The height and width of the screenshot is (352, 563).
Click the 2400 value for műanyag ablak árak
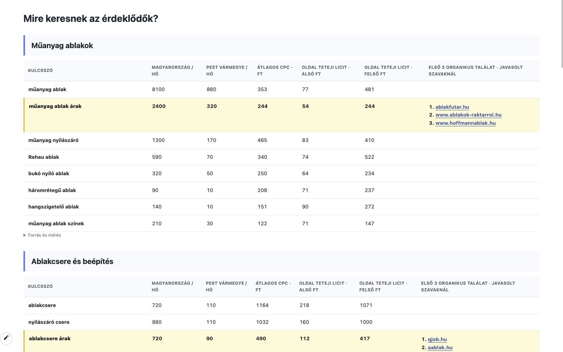(x=159, y=106)
